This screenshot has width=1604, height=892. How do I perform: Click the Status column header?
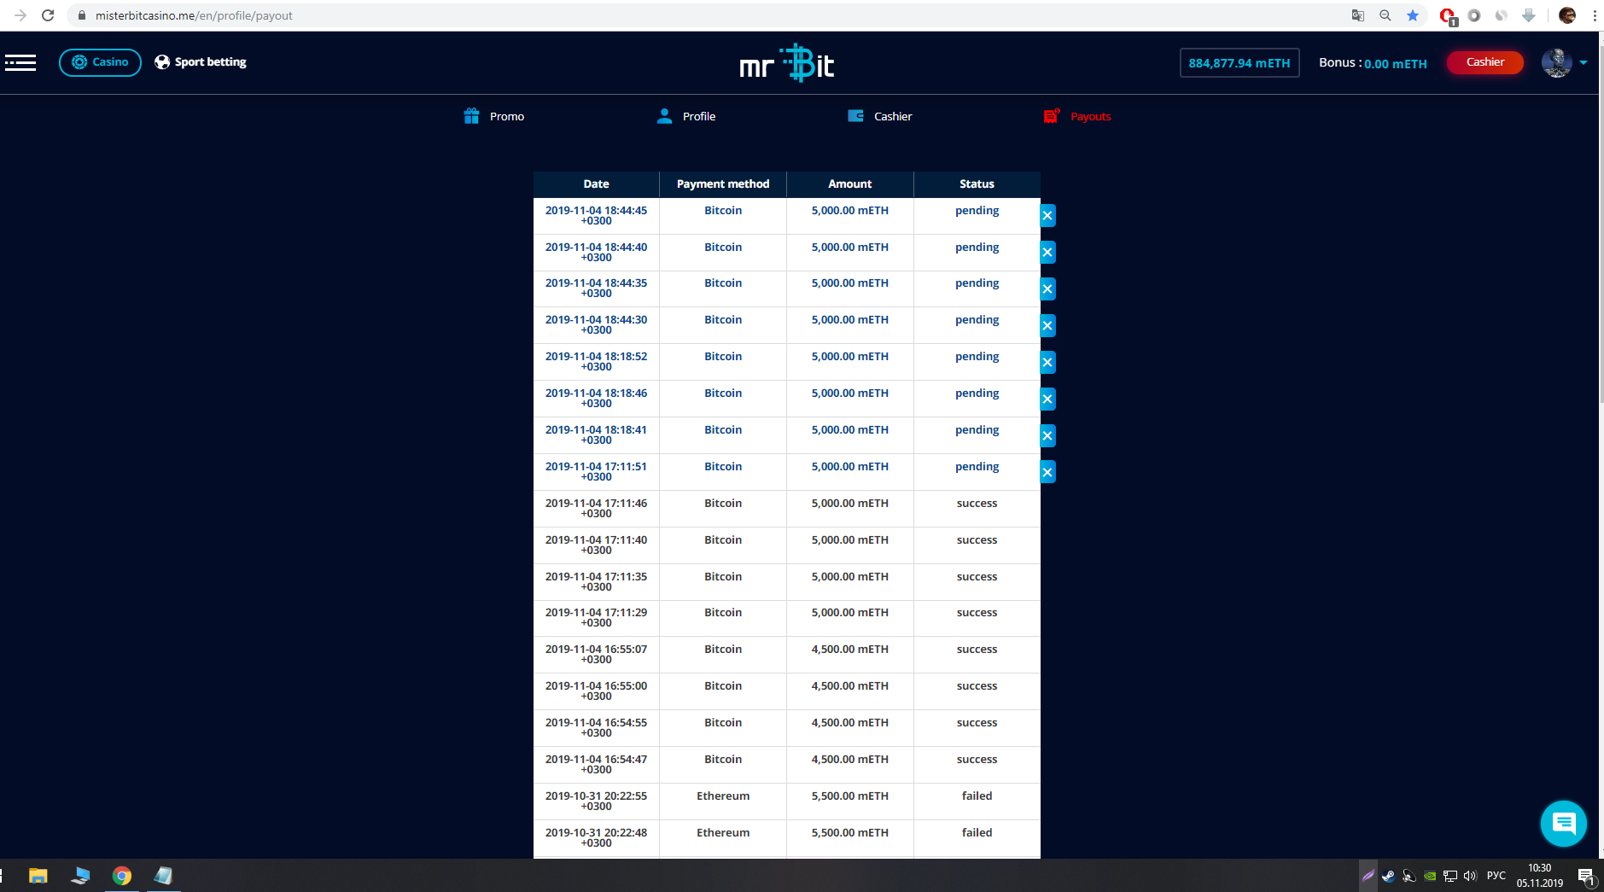tap(977, 184)
